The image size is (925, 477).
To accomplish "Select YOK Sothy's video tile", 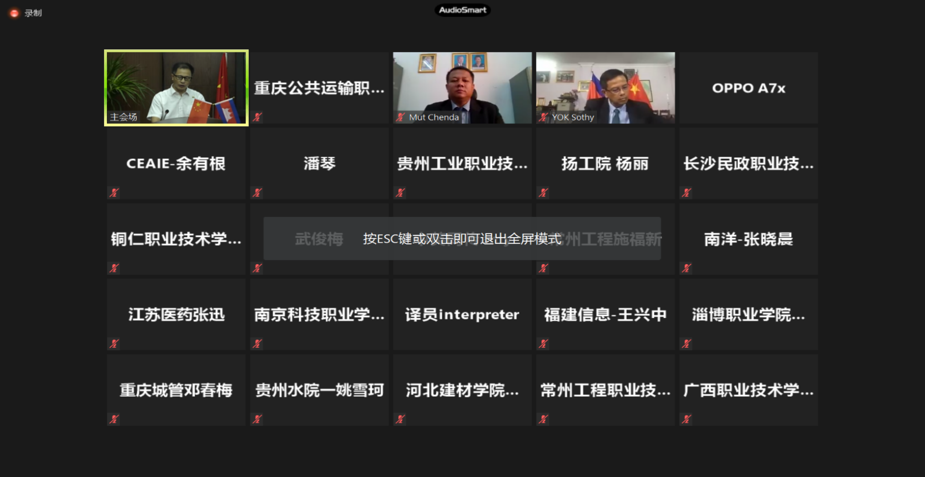I will [x=605, y=86].
